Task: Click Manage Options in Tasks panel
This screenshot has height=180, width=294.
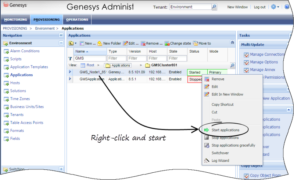Action: [264, 62]
